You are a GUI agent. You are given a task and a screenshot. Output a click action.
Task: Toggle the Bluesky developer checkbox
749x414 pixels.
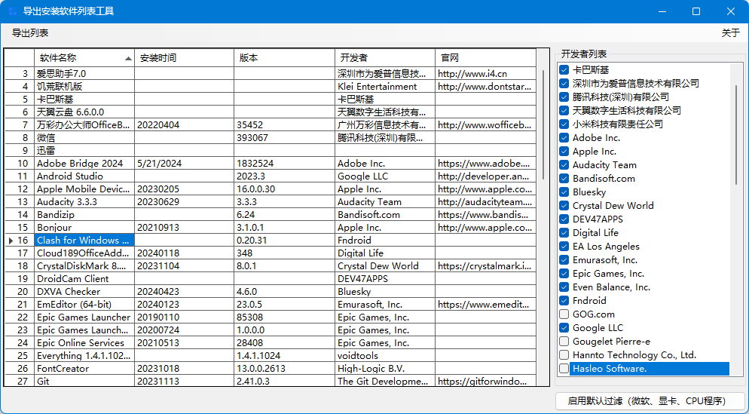(564, 192)
